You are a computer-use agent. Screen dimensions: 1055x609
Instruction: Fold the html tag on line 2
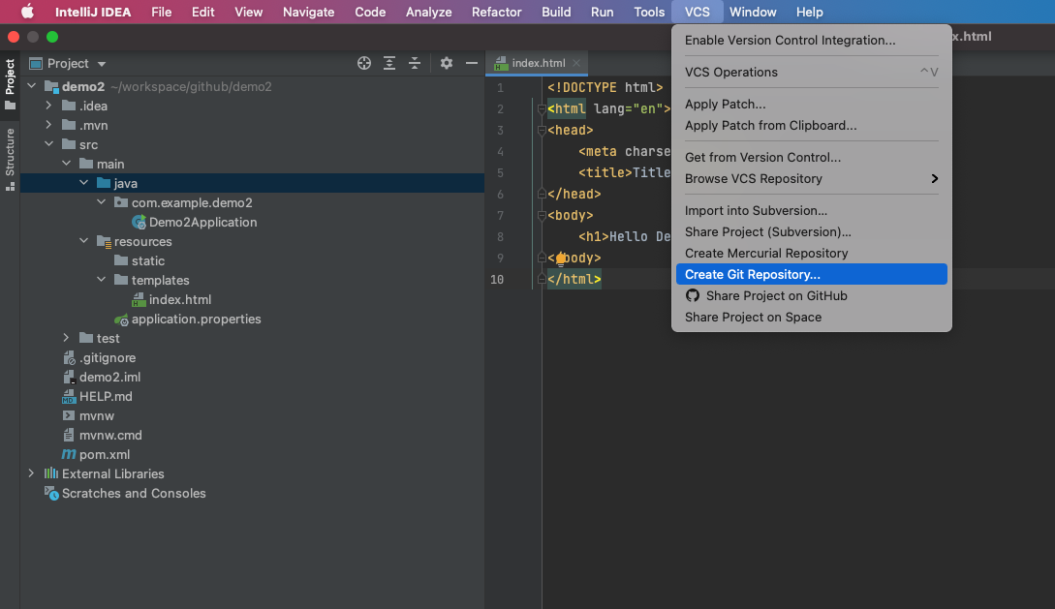click(542, 108)
